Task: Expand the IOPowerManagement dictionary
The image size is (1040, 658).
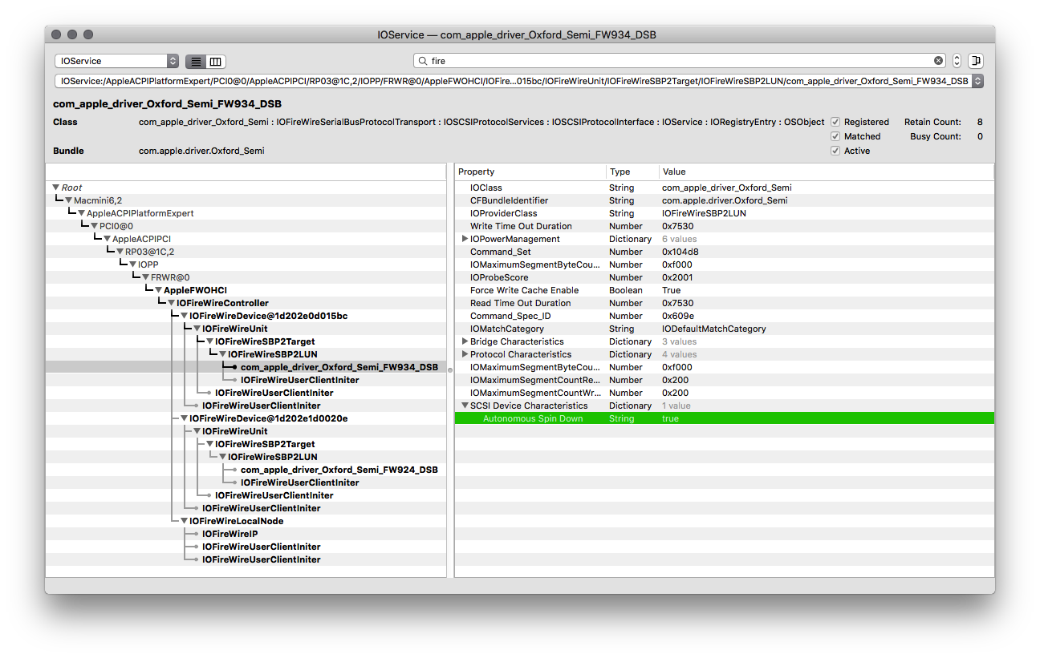Action: tap(465, 239)
